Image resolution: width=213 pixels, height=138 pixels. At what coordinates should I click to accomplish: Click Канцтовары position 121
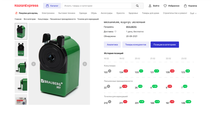152,72
